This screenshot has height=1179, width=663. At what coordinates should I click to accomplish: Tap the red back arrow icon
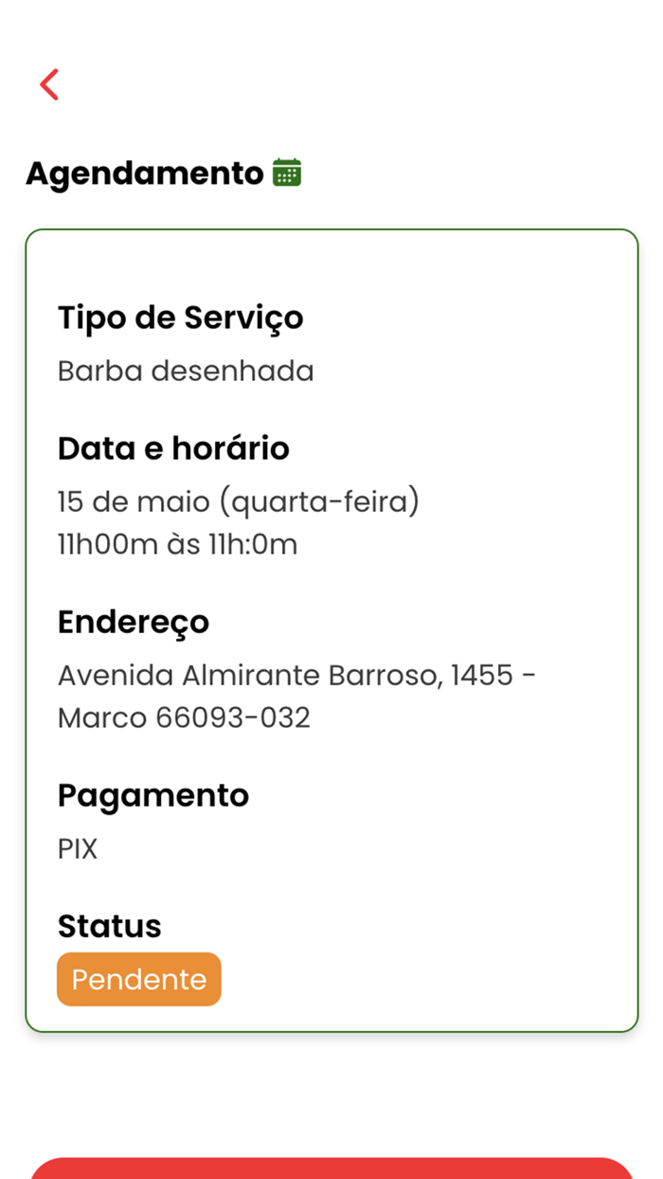[49, 83]
